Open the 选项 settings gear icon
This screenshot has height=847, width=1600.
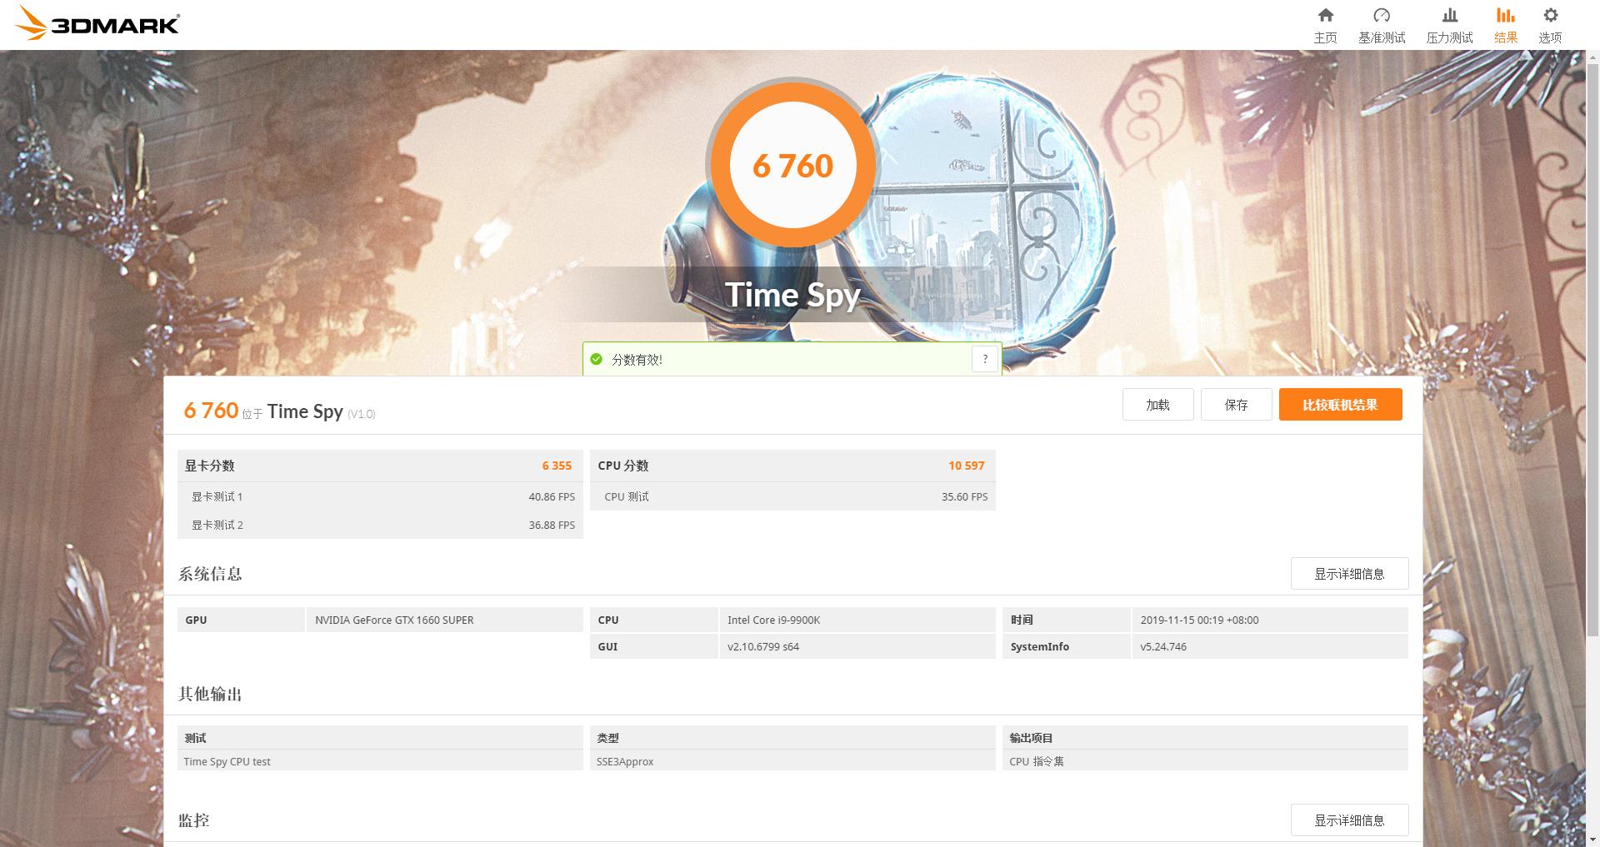1551,23
